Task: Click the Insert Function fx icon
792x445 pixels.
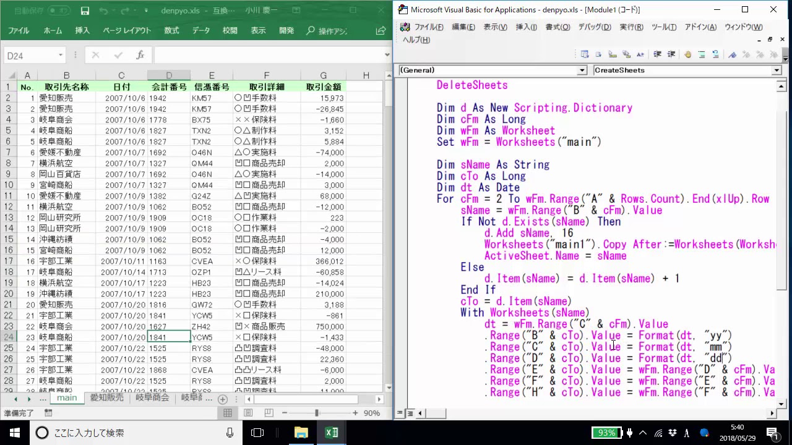Action: tap(140, 55)
